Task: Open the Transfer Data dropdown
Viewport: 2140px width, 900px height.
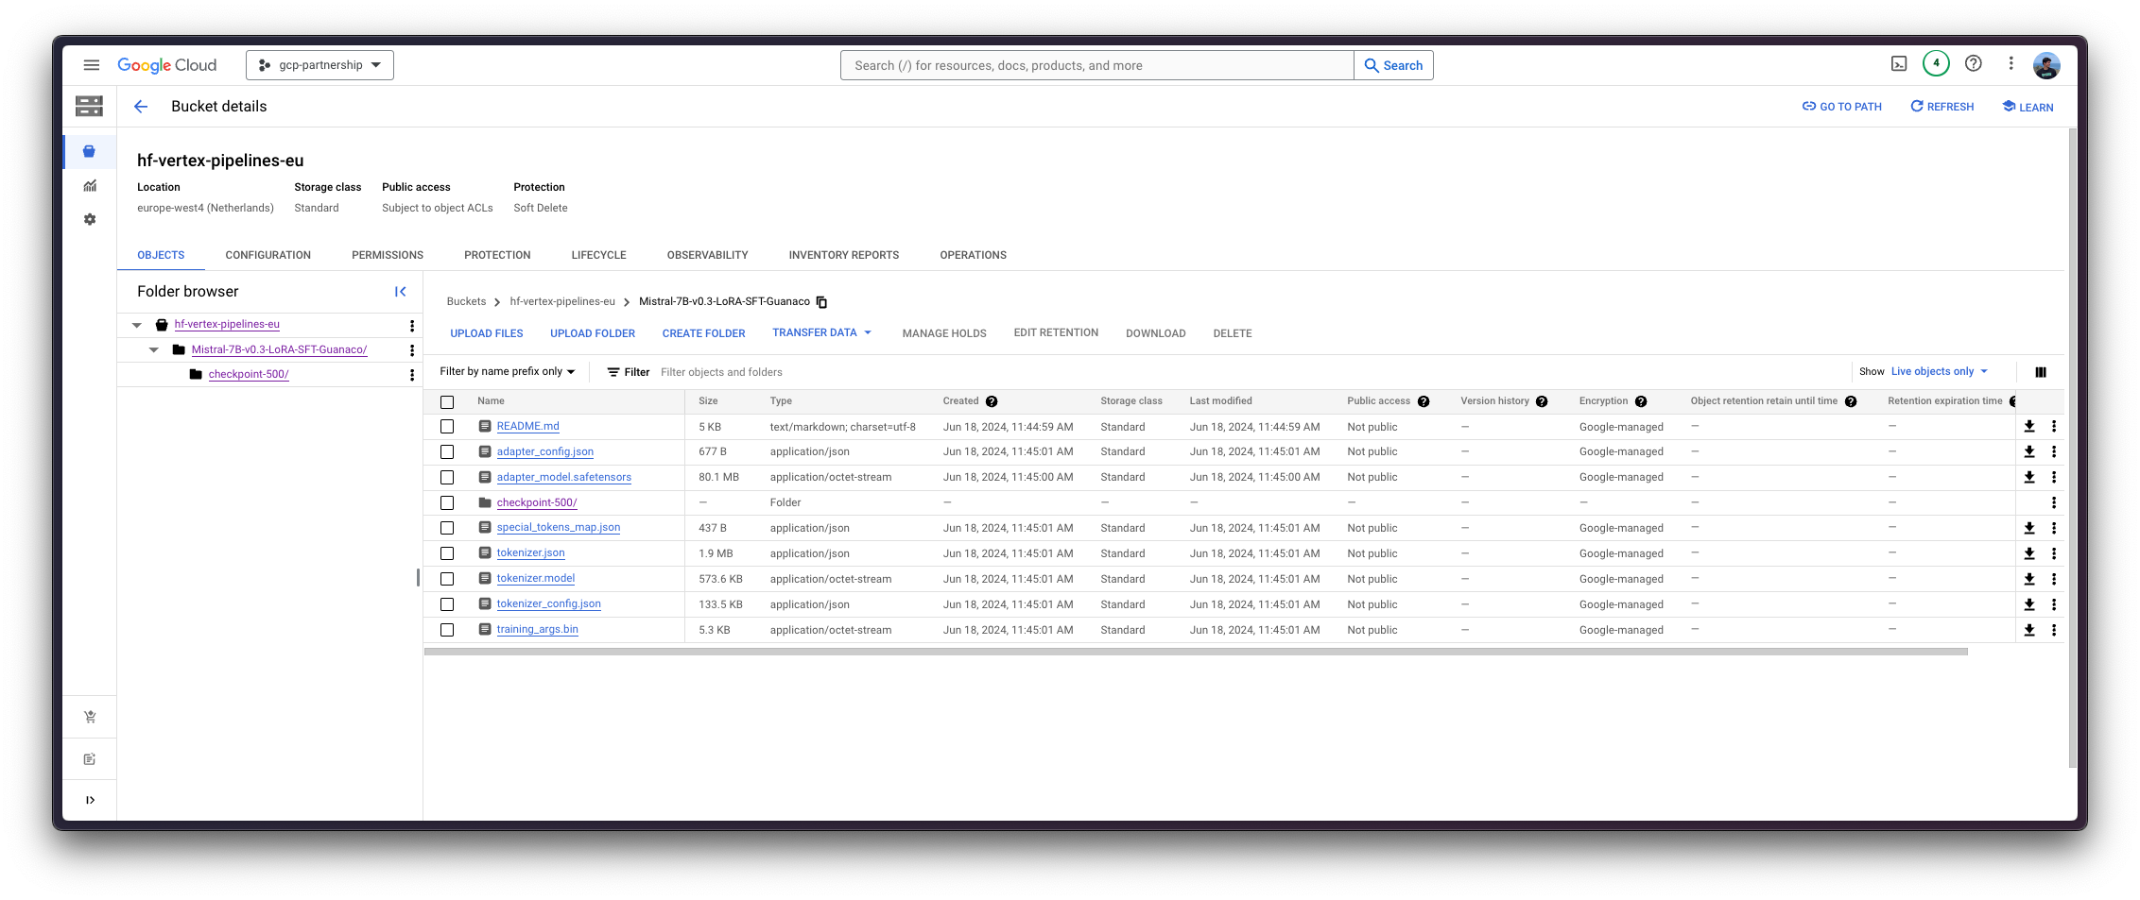Action: click(x=821, y=332)
